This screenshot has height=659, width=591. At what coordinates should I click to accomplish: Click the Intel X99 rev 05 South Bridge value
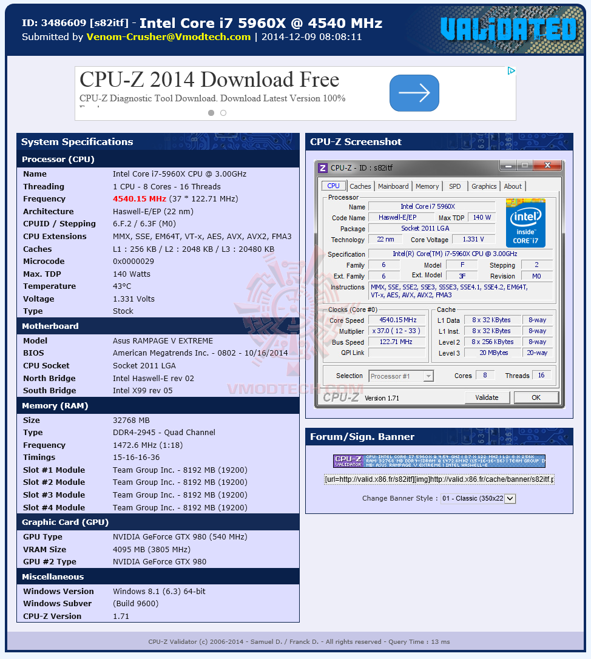pyautogui.click(x=143, y=390)
